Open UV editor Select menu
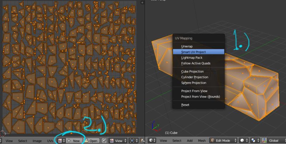The height and width of the screenshot is (144, 286). [23, 141]
